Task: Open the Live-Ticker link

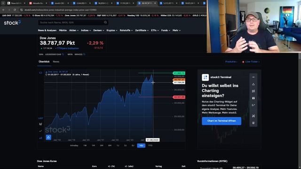Action: 252,61
